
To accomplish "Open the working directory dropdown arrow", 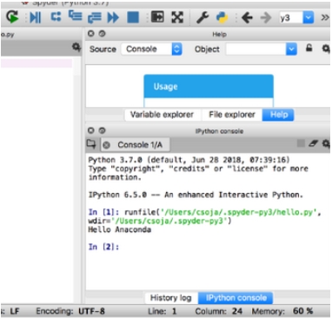I will pyautogui.click(x=309, y=17).
